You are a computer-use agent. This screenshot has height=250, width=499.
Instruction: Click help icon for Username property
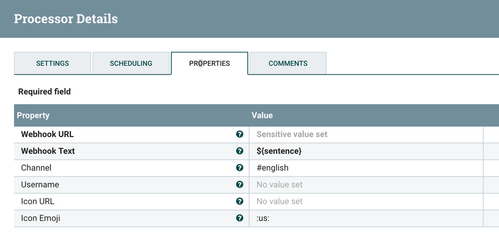pyautogui.click(x=240, y=185)
